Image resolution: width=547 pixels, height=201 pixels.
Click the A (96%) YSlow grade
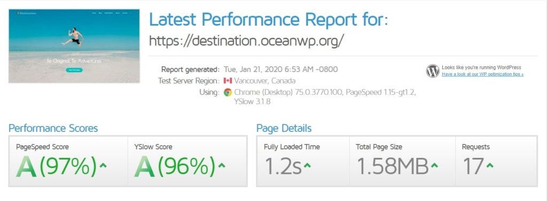click(175, 166)
